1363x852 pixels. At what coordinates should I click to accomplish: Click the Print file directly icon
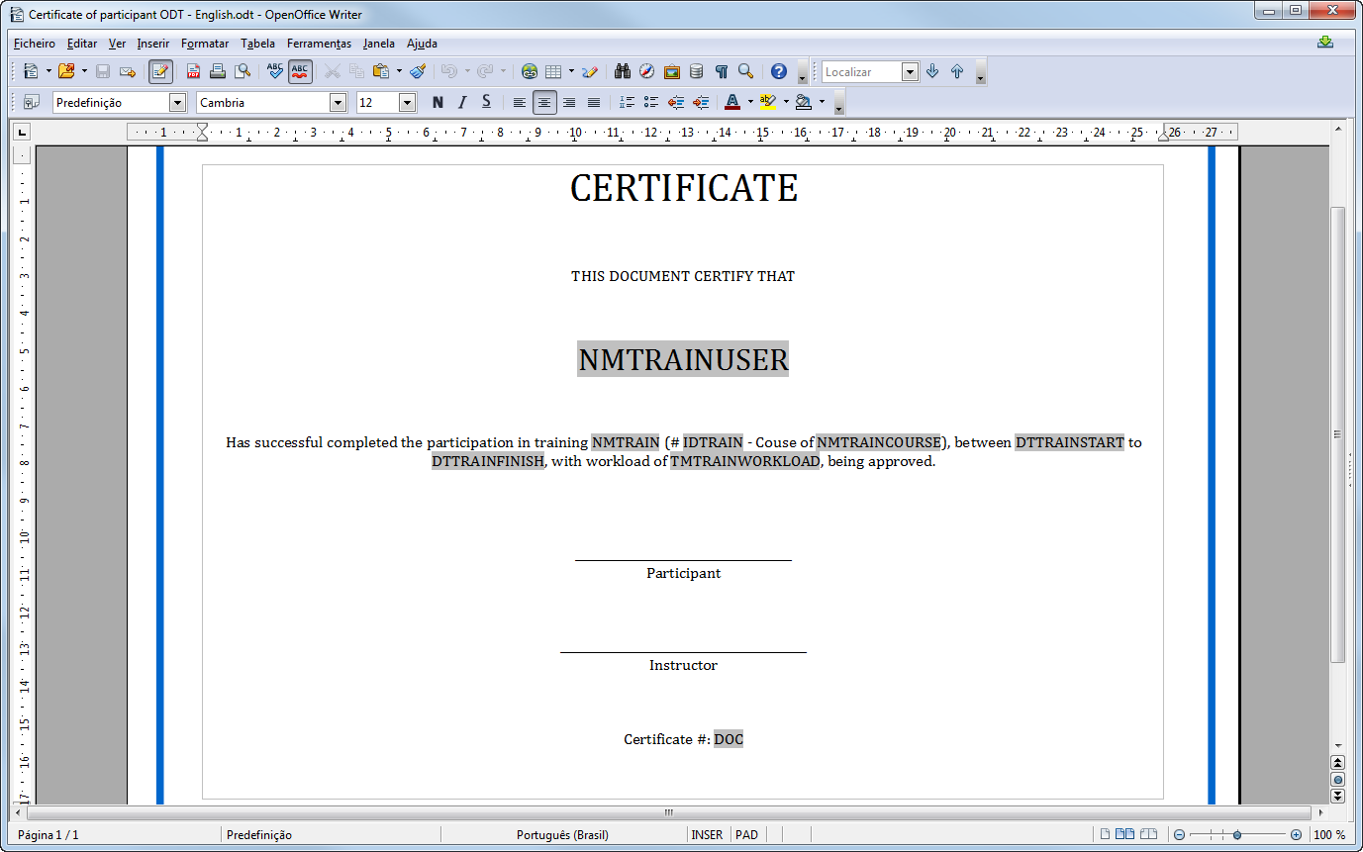(218, 71)
